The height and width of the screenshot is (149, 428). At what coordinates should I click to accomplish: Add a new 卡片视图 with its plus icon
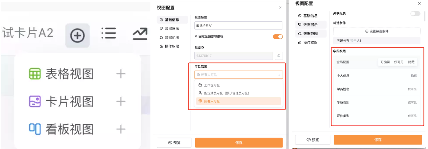pyautogui.click(x=121, y=102)
